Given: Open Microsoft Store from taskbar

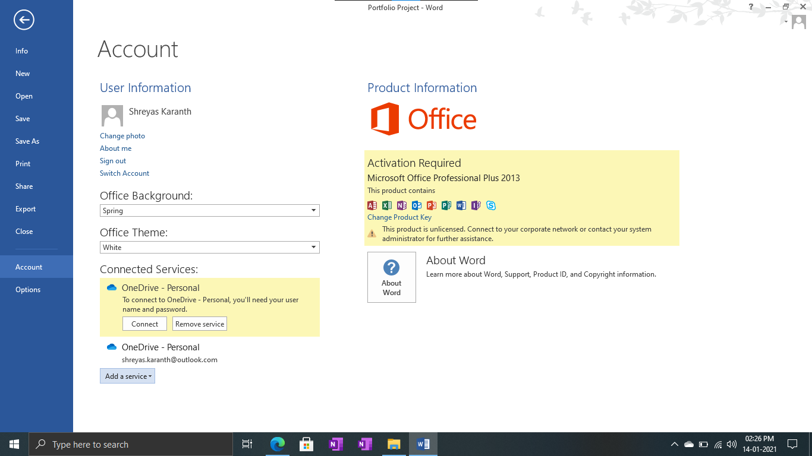Looking at the screenshot, I should pos(306,444).
